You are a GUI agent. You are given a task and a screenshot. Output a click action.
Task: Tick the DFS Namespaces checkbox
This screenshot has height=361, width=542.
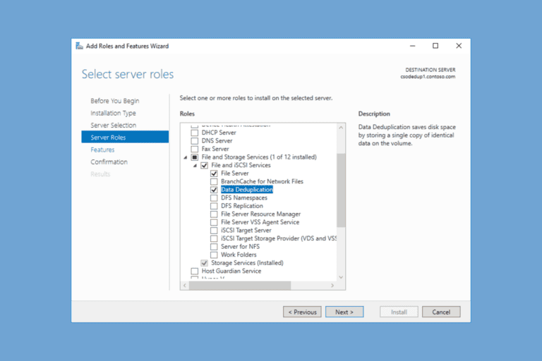[x=214, y=198]
